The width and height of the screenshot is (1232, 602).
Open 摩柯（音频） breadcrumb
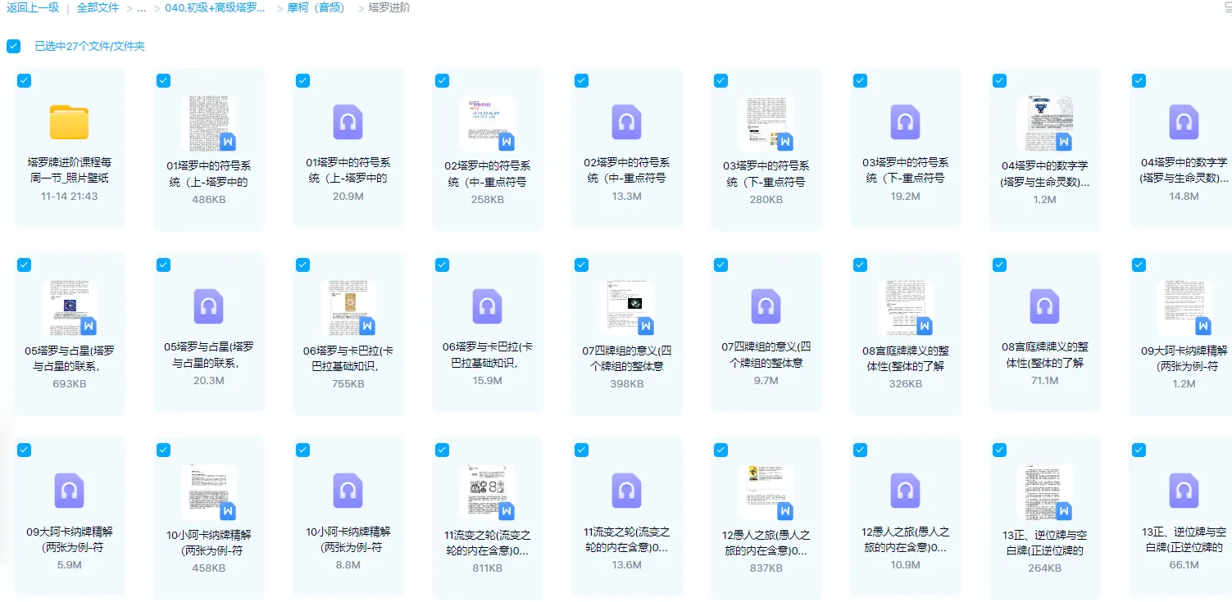coord(316,7)
